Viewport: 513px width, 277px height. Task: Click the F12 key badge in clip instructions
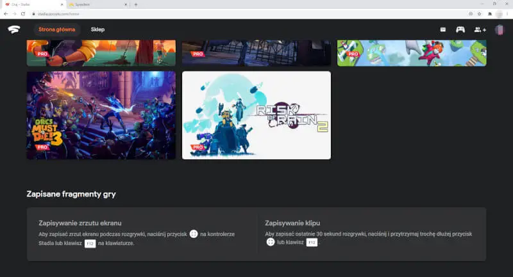click(312, 242)
